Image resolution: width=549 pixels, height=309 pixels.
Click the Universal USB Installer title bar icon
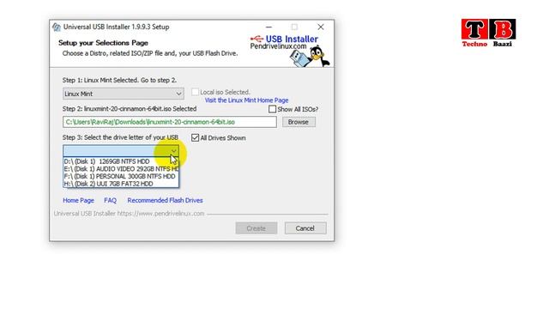click(x=57, y=27)
